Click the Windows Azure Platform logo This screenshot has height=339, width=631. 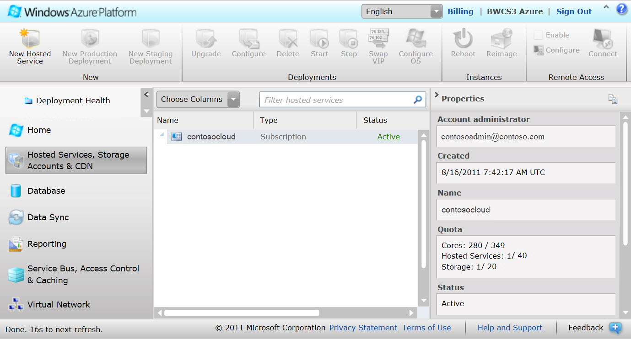pyautogui.click(x=72, y=11)
